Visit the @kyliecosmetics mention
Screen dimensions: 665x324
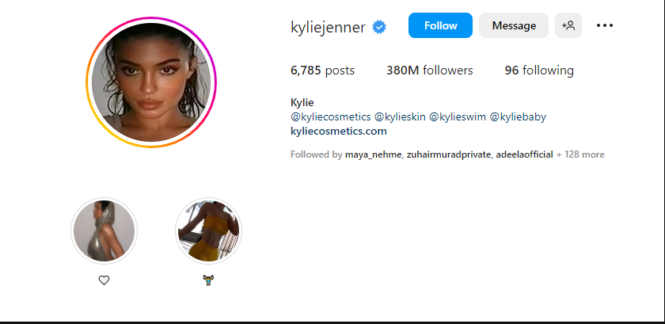331,116
